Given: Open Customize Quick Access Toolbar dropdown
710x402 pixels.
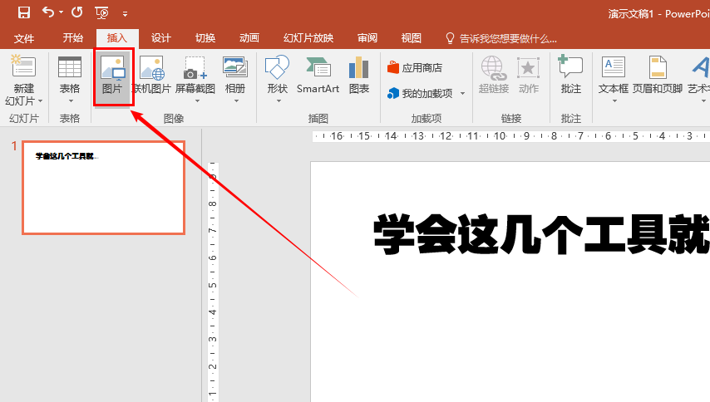Looking at the screenshot, I should pyautogui.click(x=125, y=14).
